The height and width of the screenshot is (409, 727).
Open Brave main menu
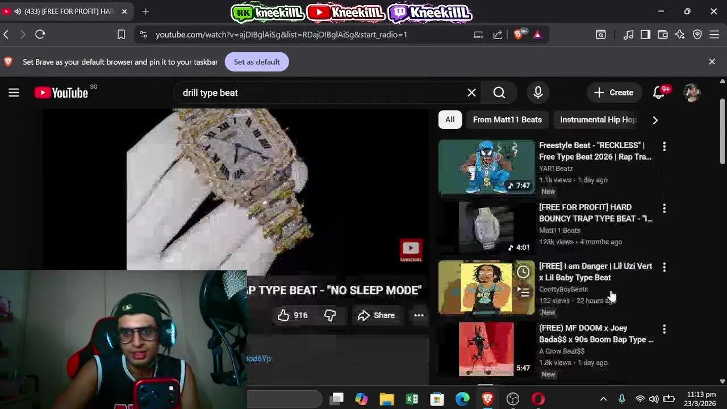coord(715,35)
